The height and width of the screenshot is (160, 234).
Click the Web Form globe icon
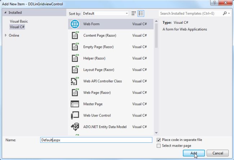(x=75, y=24)
